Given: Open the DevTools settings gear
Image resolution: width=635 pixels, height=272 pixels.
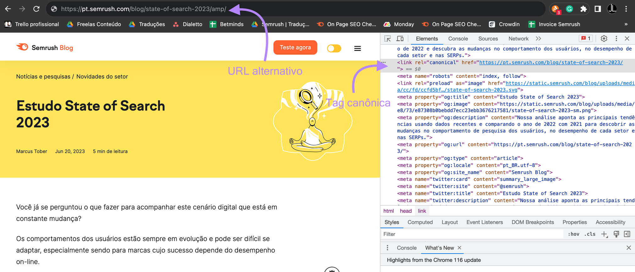Looking at the screenshot, I should [x=604, y=38].
